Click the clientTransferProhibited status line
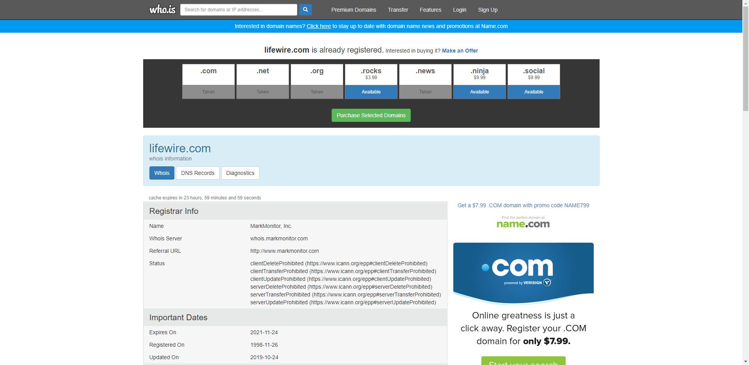 (x=343, y=271)
